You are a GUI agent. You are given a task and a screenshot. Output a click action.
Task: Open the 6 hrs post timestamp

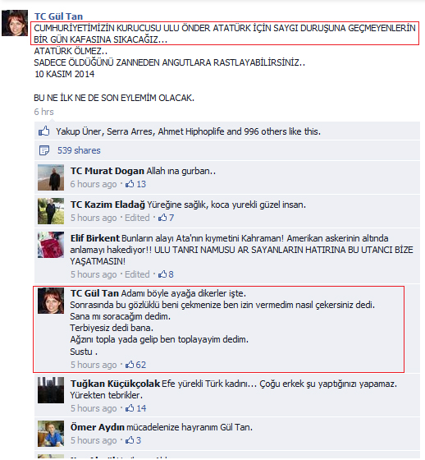point(44,112)
